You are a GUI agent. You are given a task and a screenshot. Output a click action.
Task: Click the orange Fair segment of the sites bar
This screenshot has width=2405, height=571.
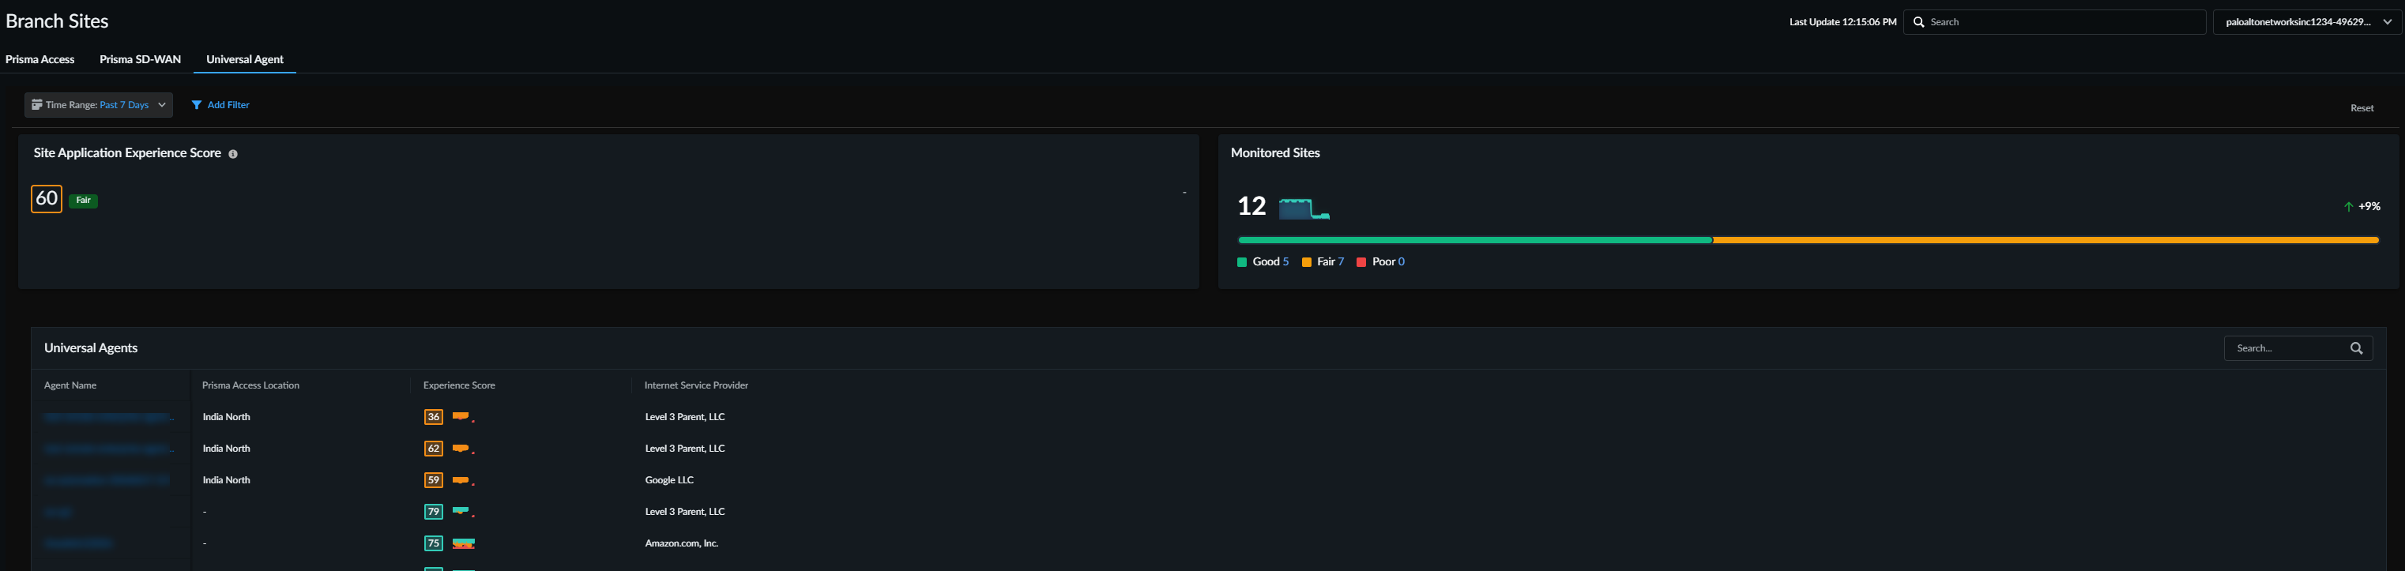2046,241
